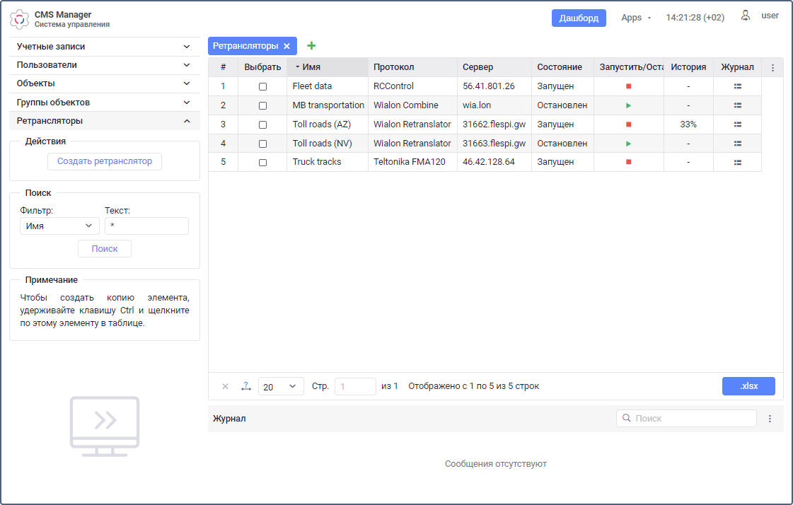Open the Apps menu
This screenshot has width=793, height=505.
pyautogui.click(x=635, y=18)
